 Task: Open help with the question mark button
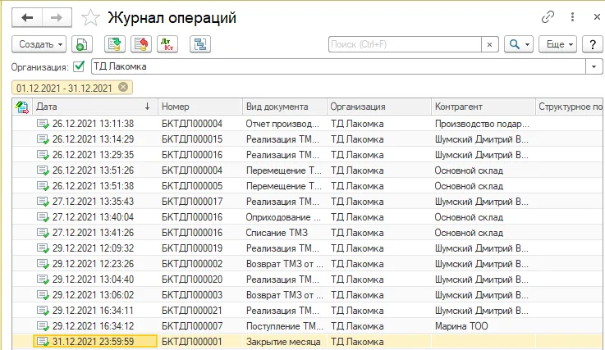point(592,44)
